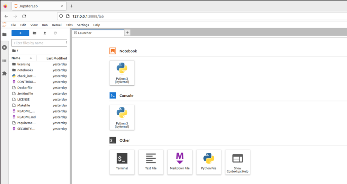Open the Tabs menu
347x184 pixels.
point(69,25)
